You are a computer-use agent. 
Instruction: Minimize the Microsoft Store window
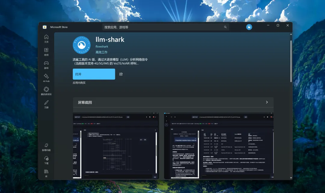click(268, 25)
